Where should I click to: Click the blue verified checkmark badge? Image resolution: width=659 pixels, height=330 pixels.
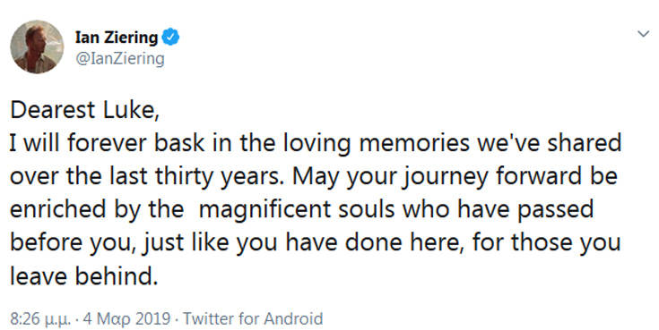click(170, 38)
